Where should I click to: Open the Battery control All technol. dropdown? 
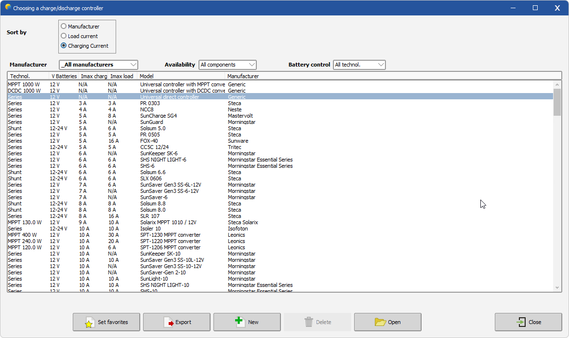[x=359, y=65]
